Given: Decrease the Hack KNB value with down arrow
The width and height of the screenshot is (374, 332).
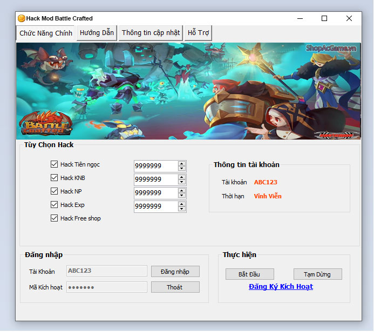Looking at the screenshot, I should 182,182.
